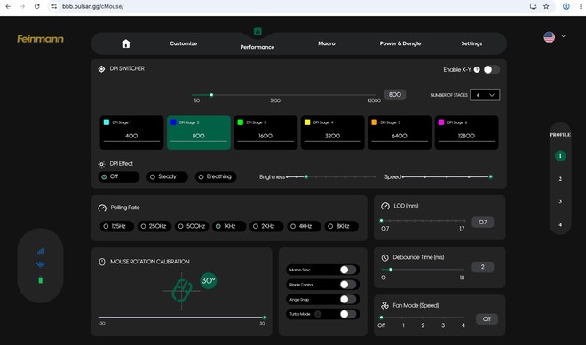Open the Settings tab
Screen dimensions: 586x345
(x=471, y=43)
